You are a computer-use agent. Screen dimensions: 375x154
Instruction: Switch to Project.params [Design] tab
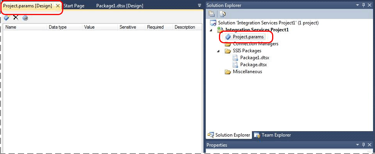coord(28,6)
